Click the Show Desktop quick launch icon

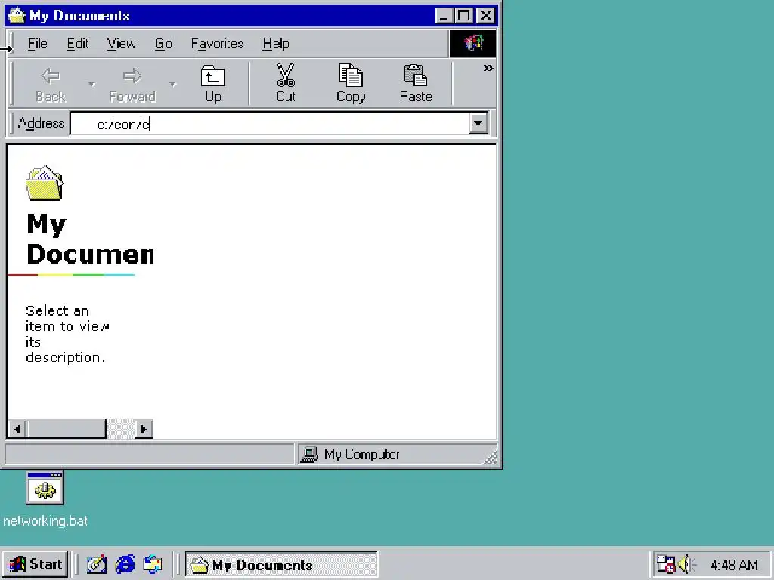[x=97, y=564]
